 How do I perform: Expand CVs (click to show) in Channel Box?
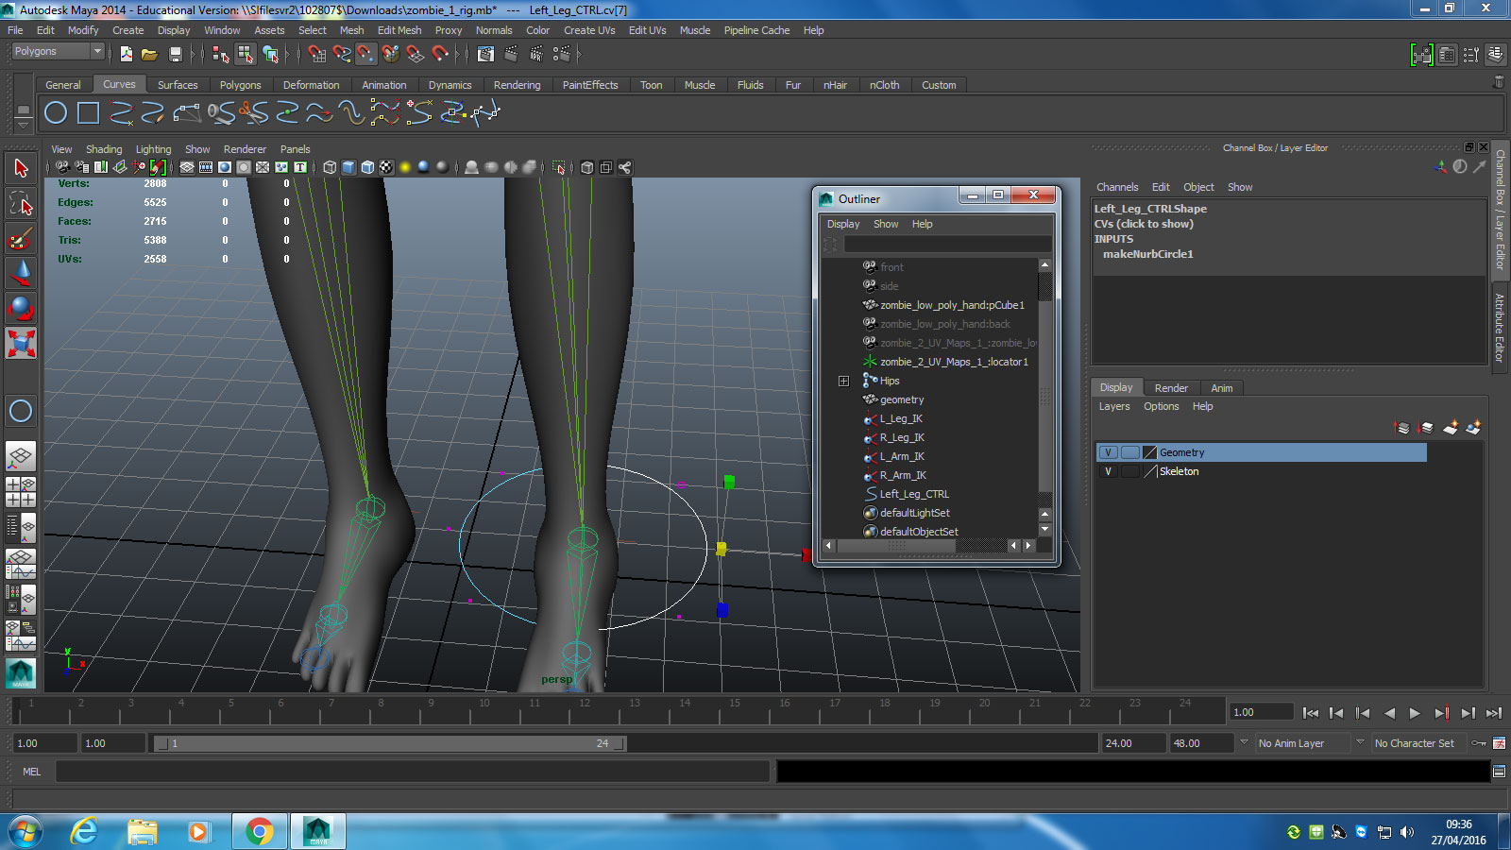[1144, 224]
